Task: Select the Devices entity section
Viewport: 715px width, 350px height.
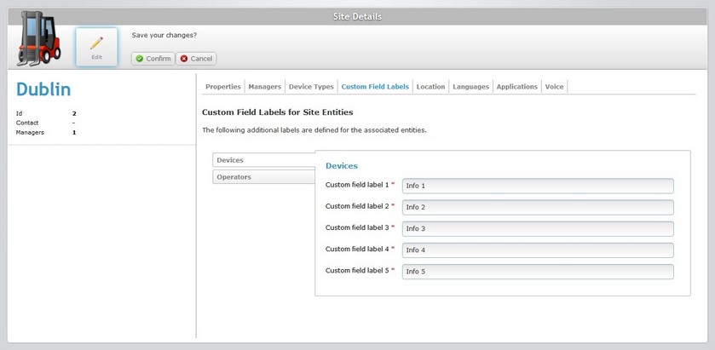Action: click(263, 160)
